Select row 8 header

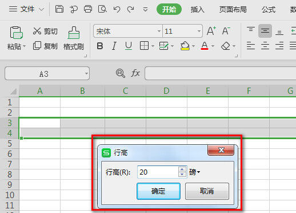[x=10, y=174]
